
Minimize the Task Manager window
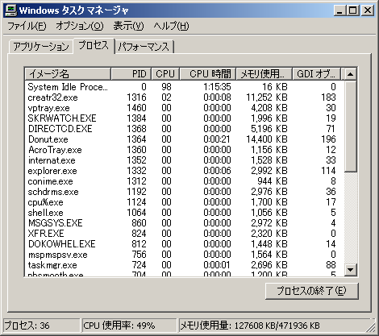(x=340, y=10)
